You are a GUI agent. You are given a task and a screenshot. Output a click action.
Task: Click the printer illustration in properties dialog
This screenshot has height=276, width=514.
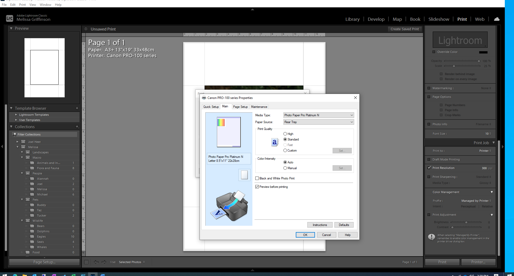pyautogui.click(x=229, y=206)
